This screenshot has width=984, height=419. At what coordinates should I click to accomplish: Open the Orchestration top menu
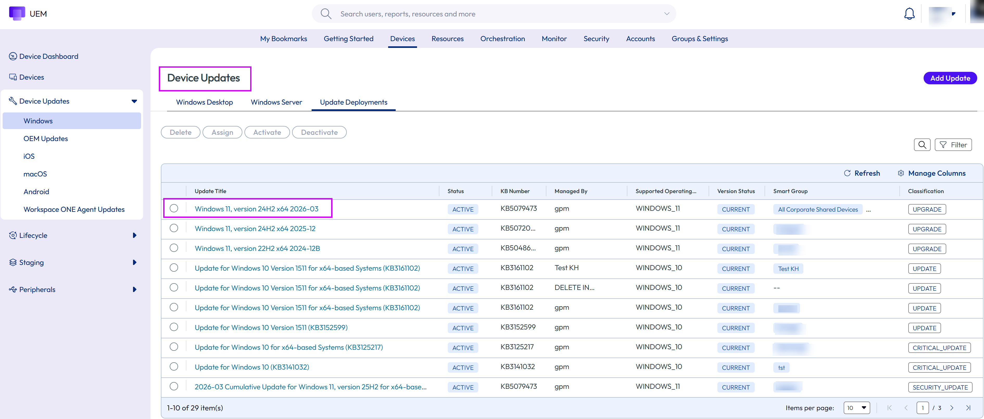pos(502,39)
